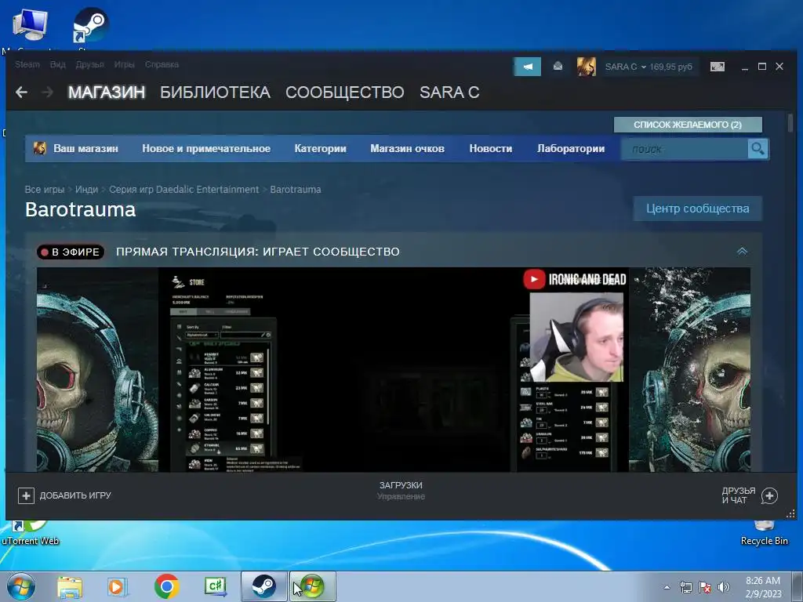This screenshot has height=602, width=803.
Task: Open ЗАГРУЗКИ Управление downloads manager
Action: pyautogui.click(x=401, y=491)
